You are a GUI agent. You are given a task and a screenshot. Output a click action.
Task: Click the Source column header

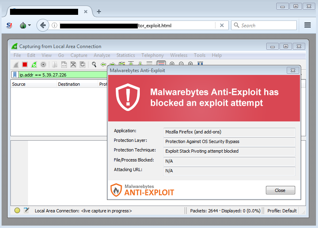[x=34, y=84]
